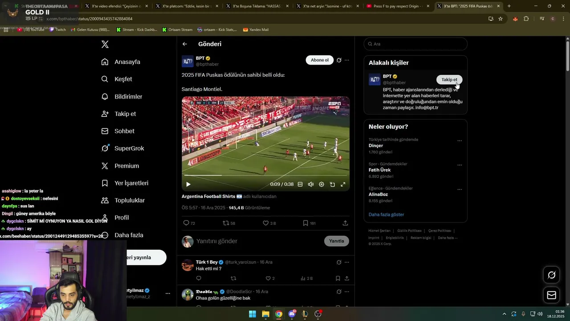Viewport: 570px width, 321px height.
Task: Play the Puskas video
Action: (188, 184)
